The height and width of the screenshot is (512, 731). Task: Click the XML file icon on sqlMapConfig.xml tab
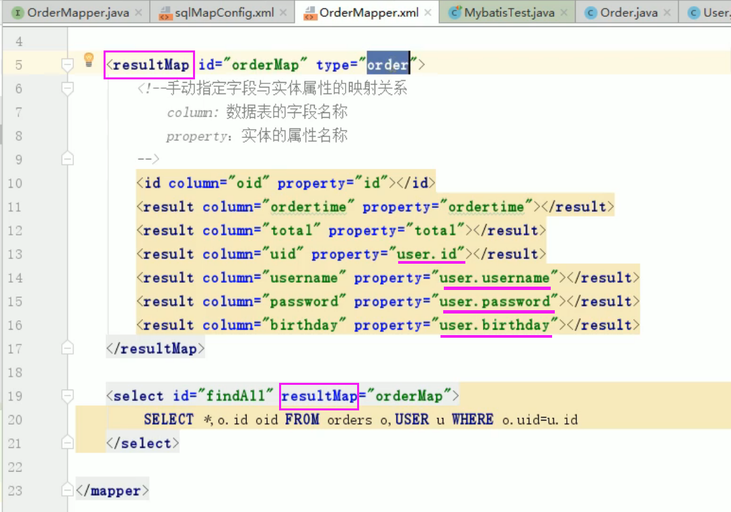165,13
